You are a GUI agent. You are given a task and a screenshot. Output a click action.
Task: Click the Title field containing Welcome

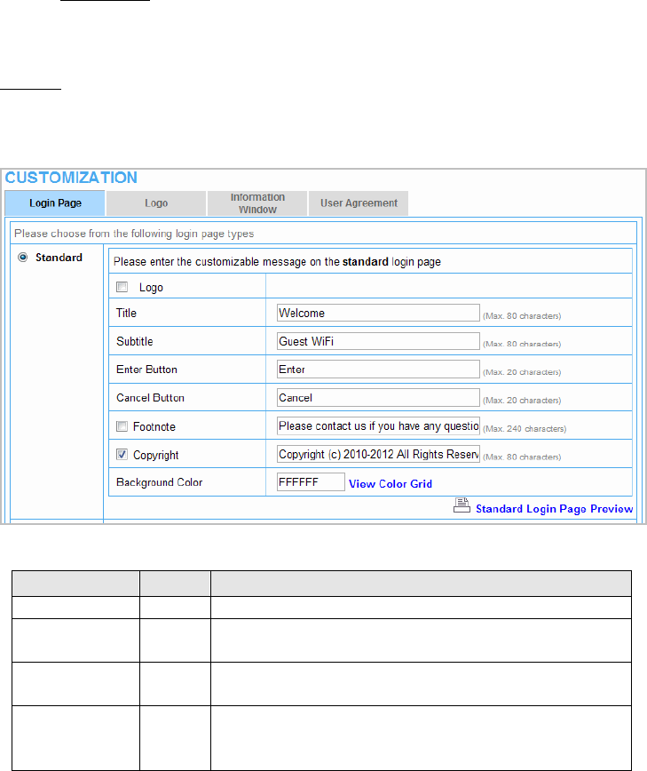[x=378, y=313]
